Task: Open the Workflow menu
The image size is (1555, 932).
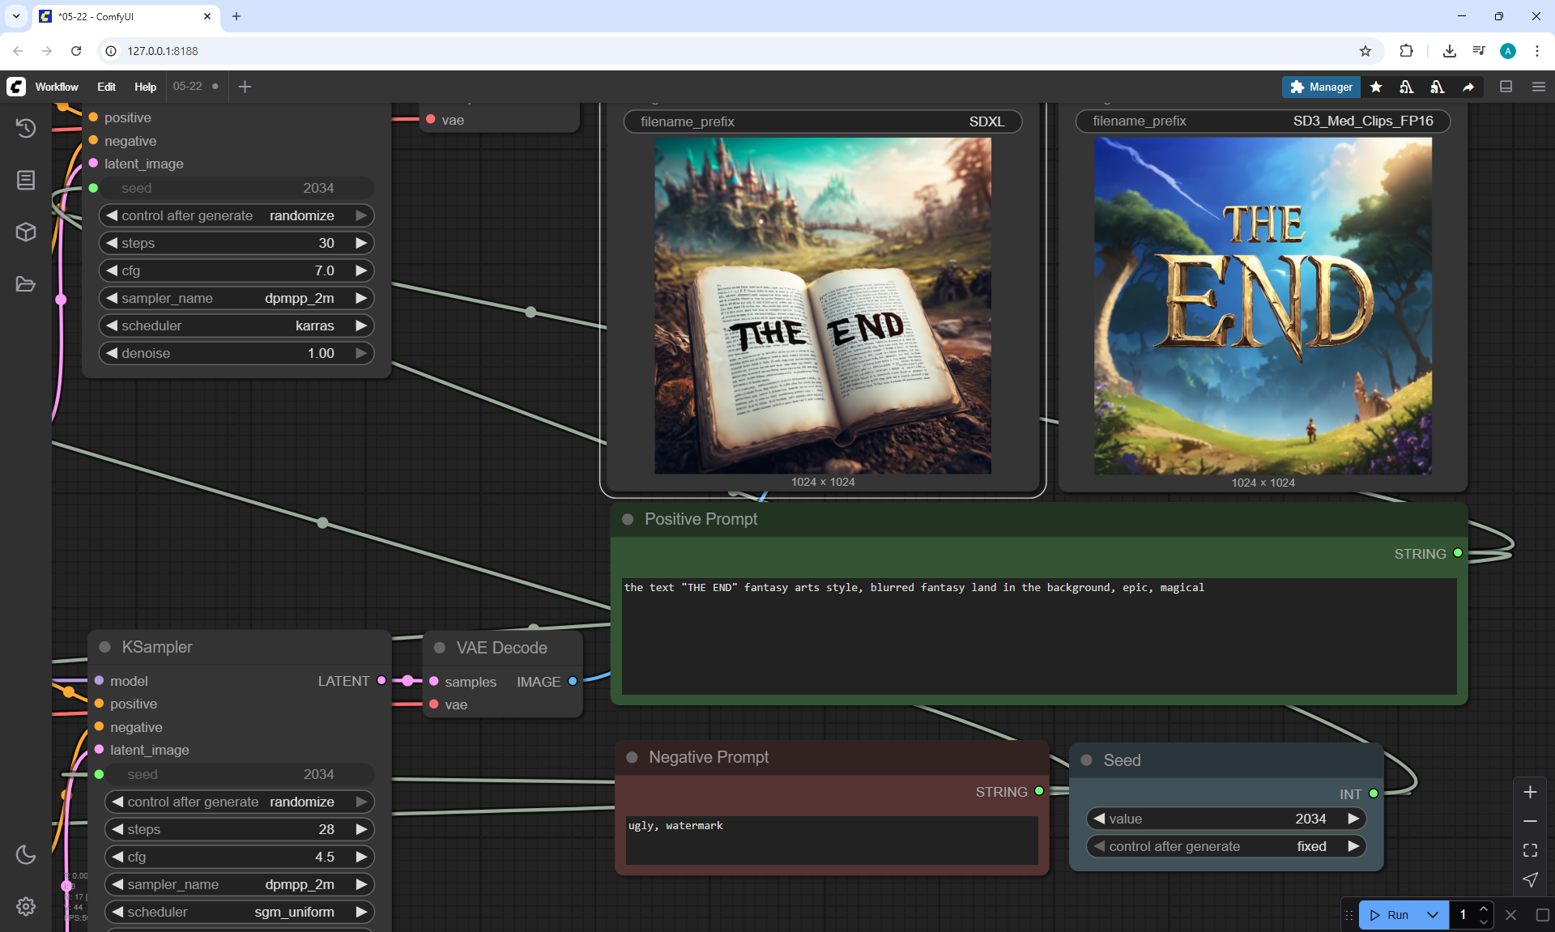Action: tap(57, 87)
